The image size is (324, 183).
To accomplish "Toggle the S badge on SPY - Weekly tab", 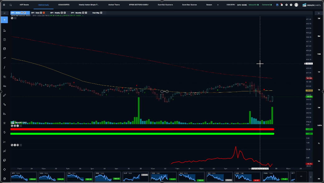I will tap(62, 13).
